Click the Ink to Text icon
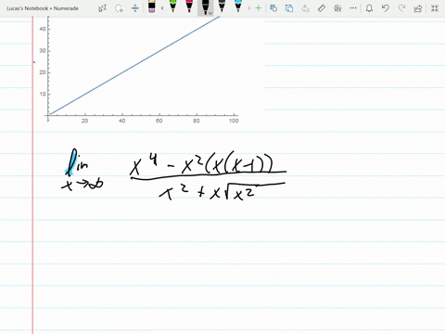The height and width of the screenshot is (334, 445). (x=305, y=8)
